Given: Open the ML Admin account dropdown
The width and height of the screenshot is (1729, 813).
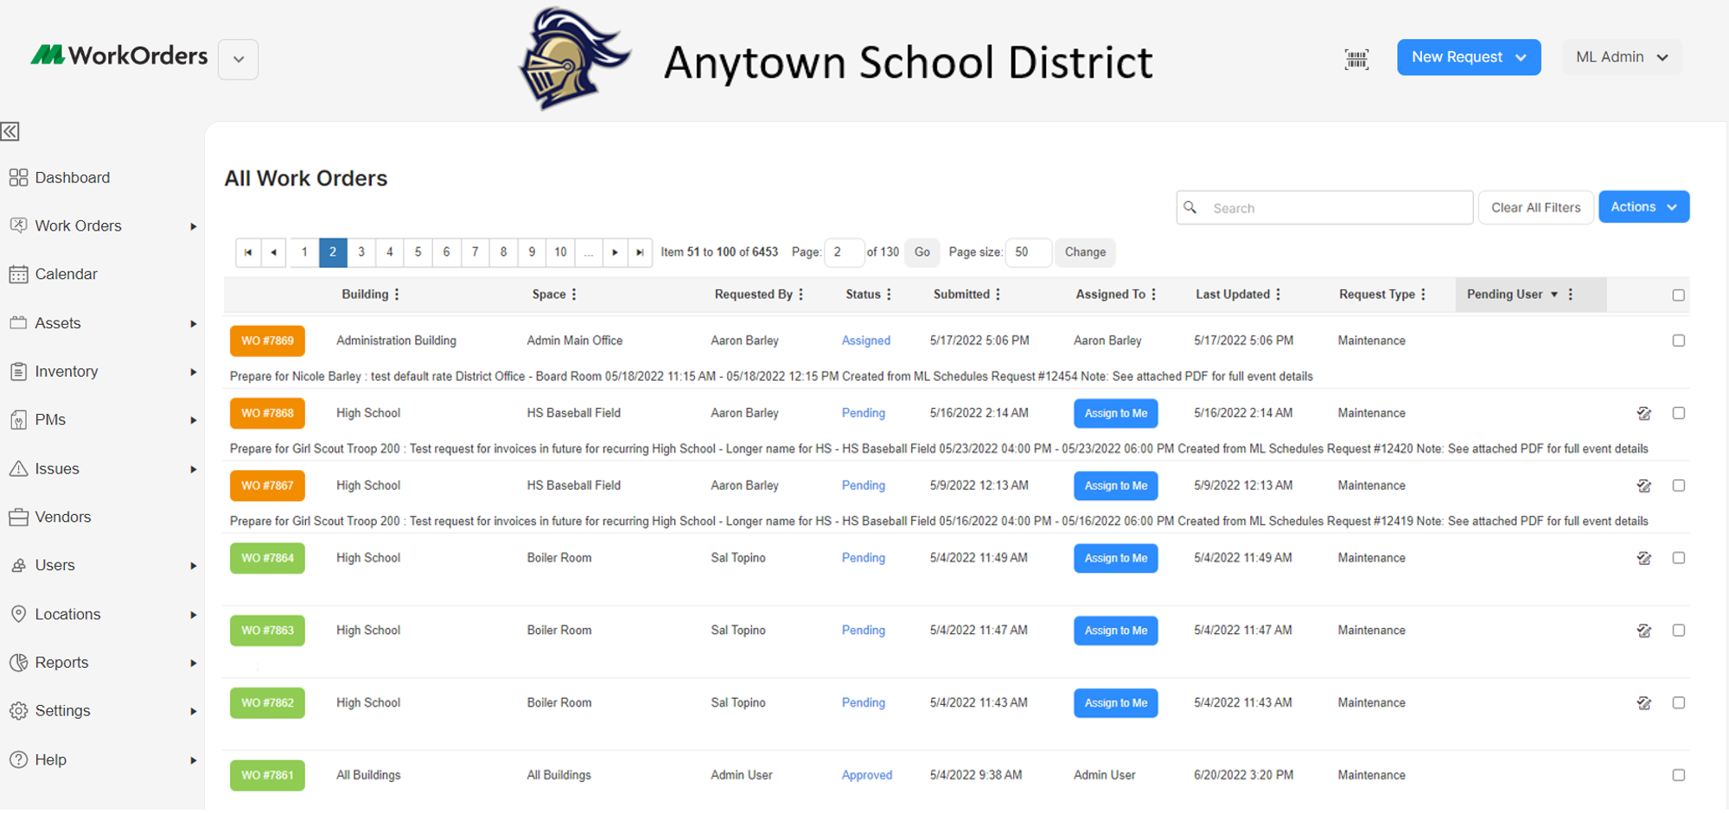Looking at the screenshot, I should 1622,57.
